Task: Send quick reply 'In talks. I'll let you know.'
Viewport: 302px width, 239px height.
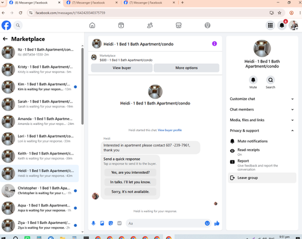Action: [130, 182]
